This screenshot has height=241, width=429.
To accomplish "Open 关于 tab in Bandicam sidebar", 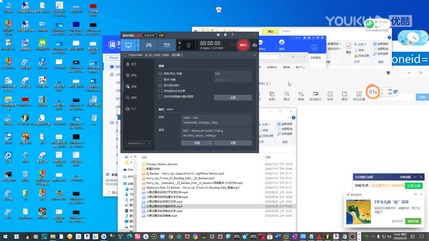I will point(131,109).
